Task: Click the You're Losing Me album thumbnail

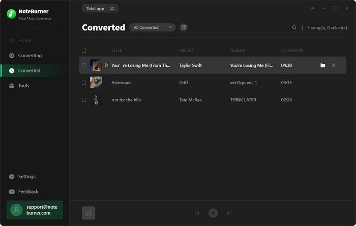Action: [x=96, y=65]
